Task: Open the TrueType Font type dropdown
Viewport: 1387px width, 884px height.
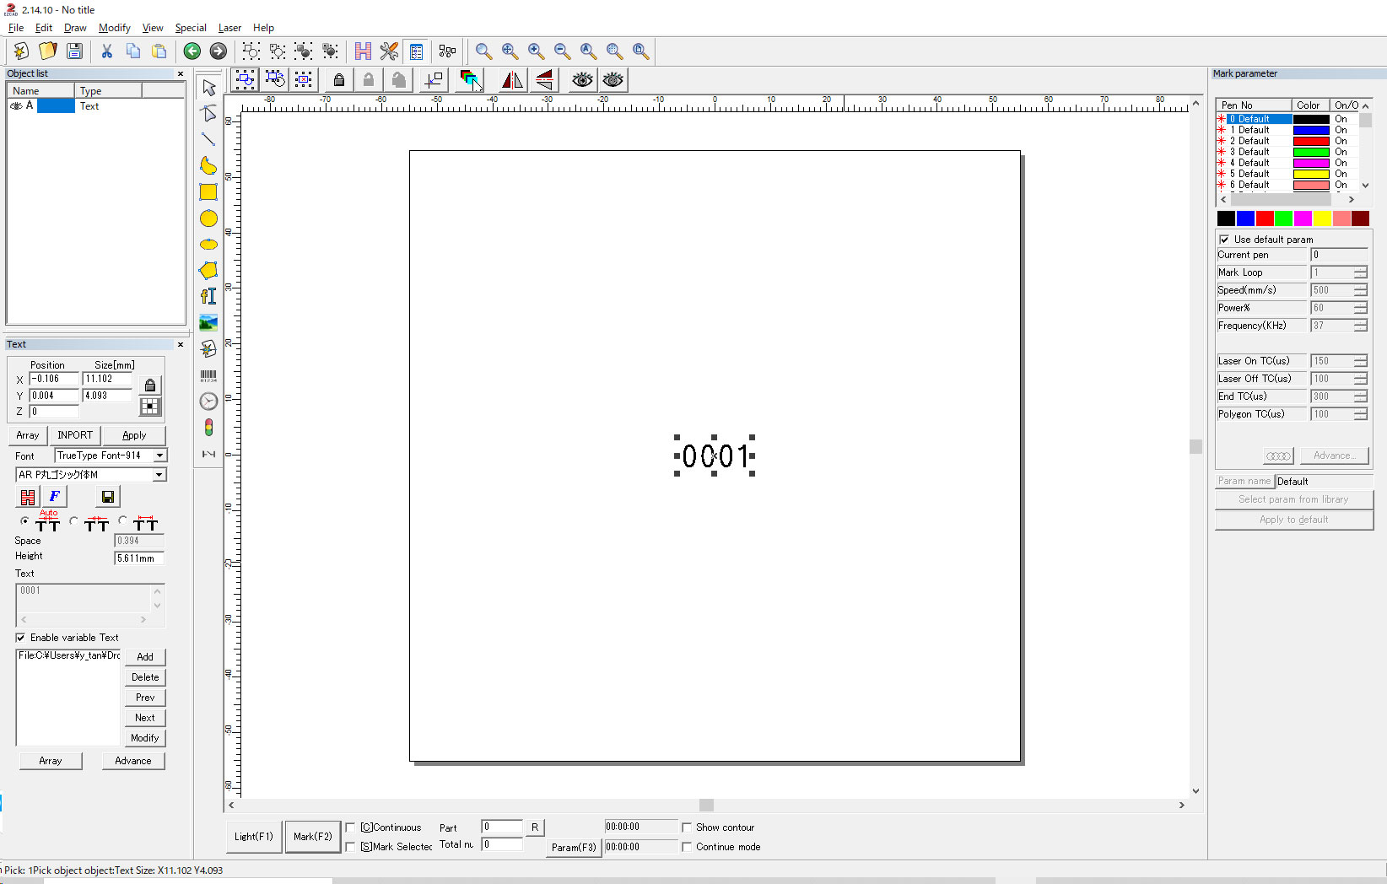Action: 159,455
